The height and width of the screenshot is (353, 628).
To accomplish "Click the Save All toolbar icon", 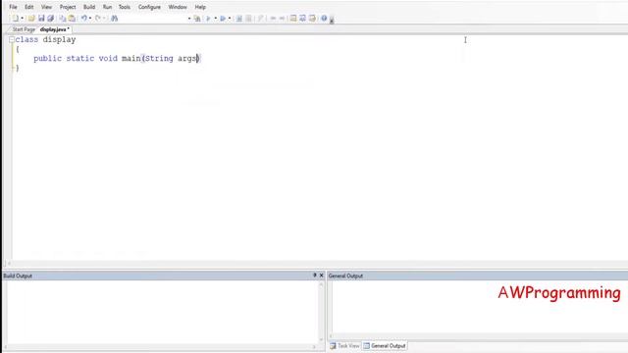I will click(x=50, y=19).
